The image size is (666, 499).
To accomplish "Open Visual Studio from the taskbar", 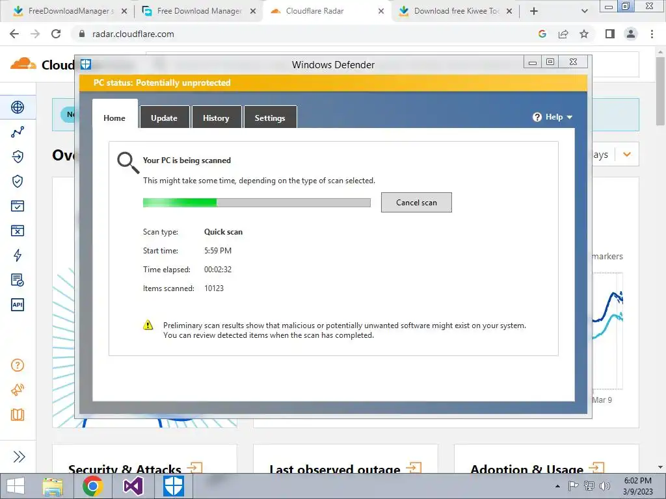I will (133, 486).
